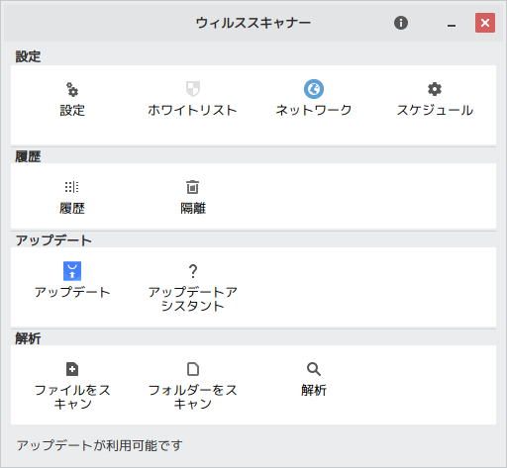Click the 解析 label under magnifier
This screenshot has height=468, width=507.
[314, 390]
